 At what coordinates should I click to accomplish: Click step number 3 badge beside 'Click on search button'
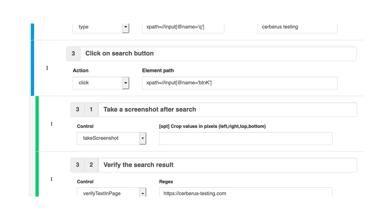73,53
